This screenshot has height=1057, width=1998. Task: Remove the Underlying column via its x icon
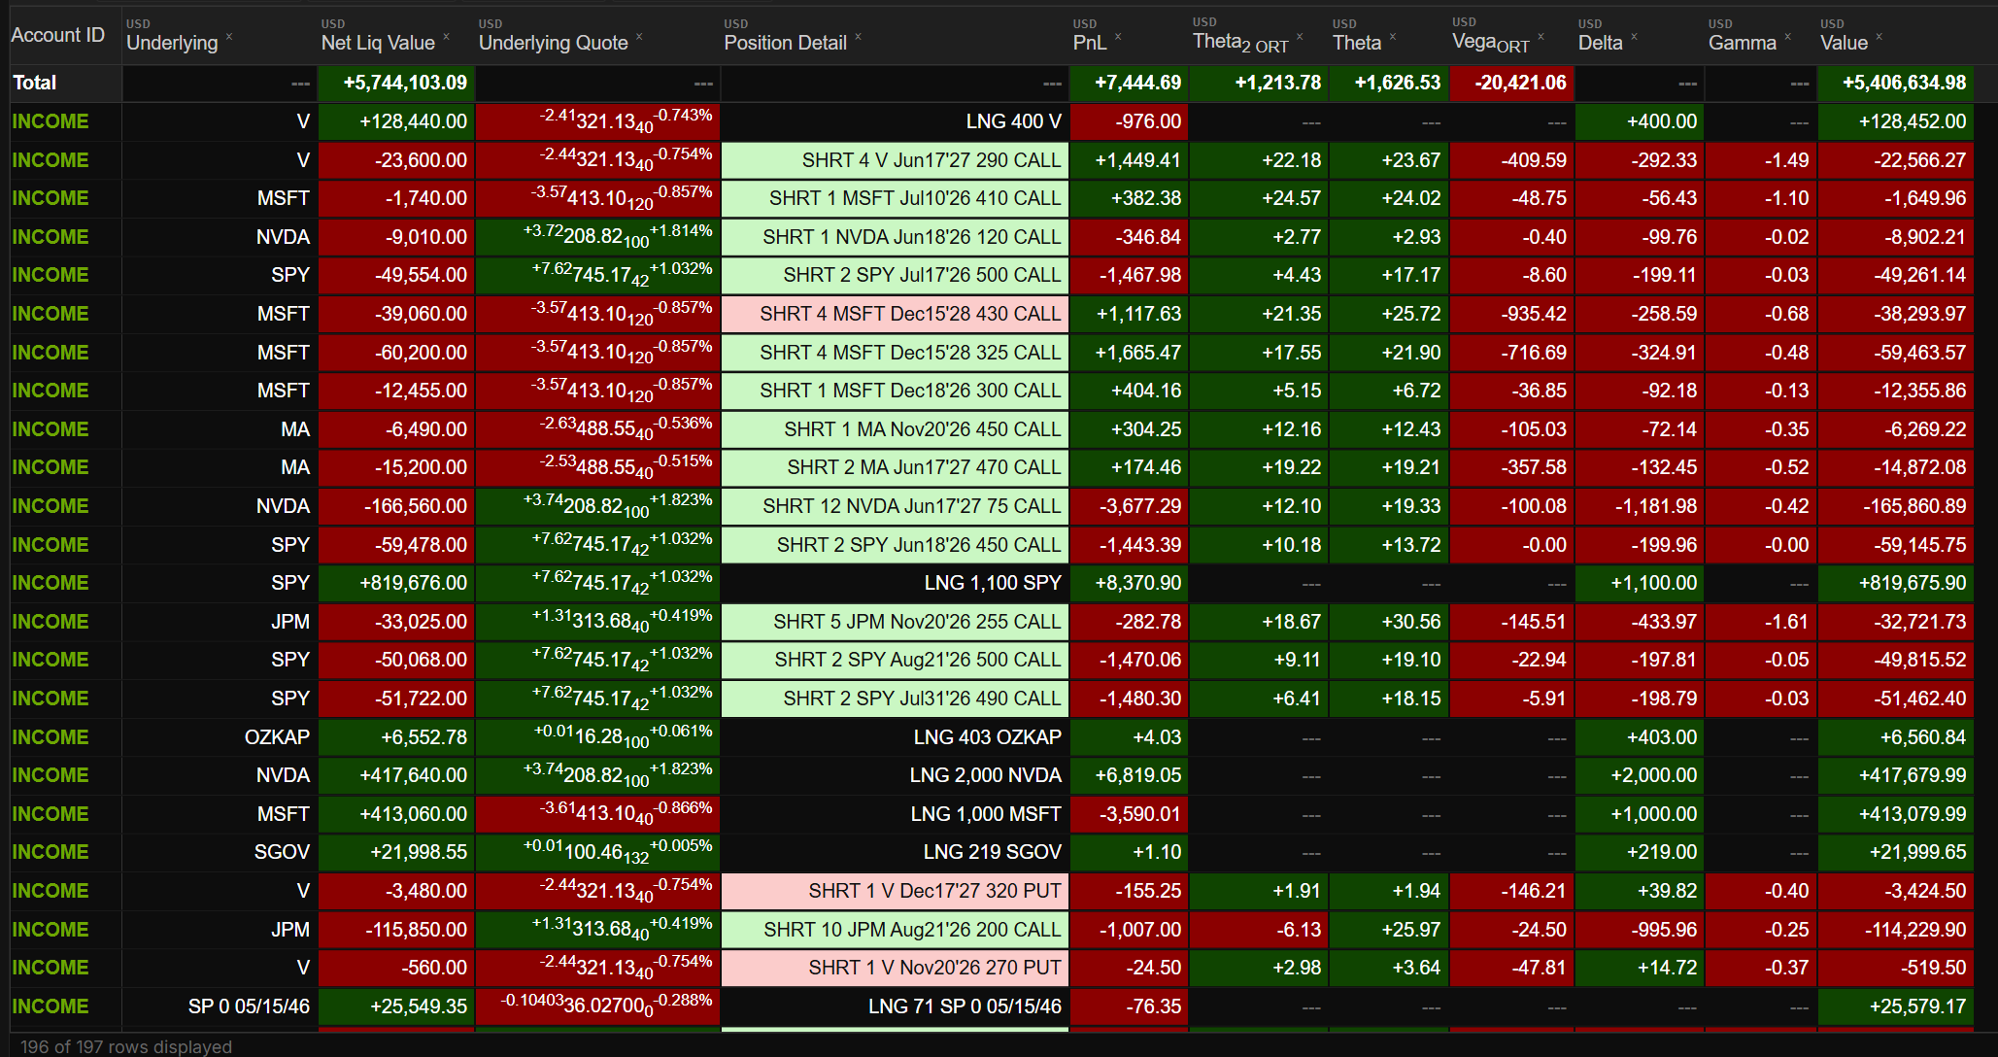229,37
